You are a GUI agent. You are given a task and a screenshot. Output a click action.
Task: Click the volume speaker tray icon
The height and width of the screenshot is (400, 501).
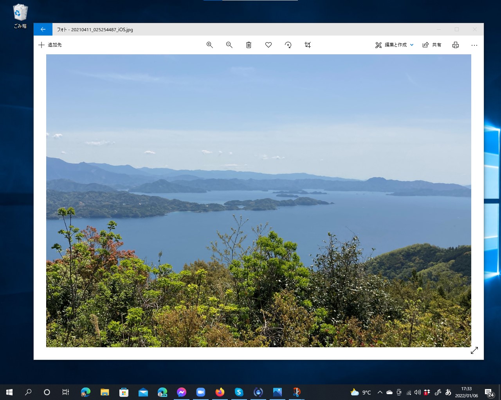[418, 392]
